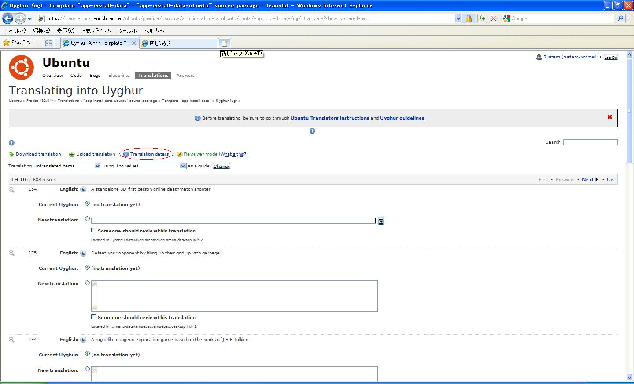This screenshot has height=384, width=634.
Task: Click the Ubuntu logo
Action: (x=21, y=68)
